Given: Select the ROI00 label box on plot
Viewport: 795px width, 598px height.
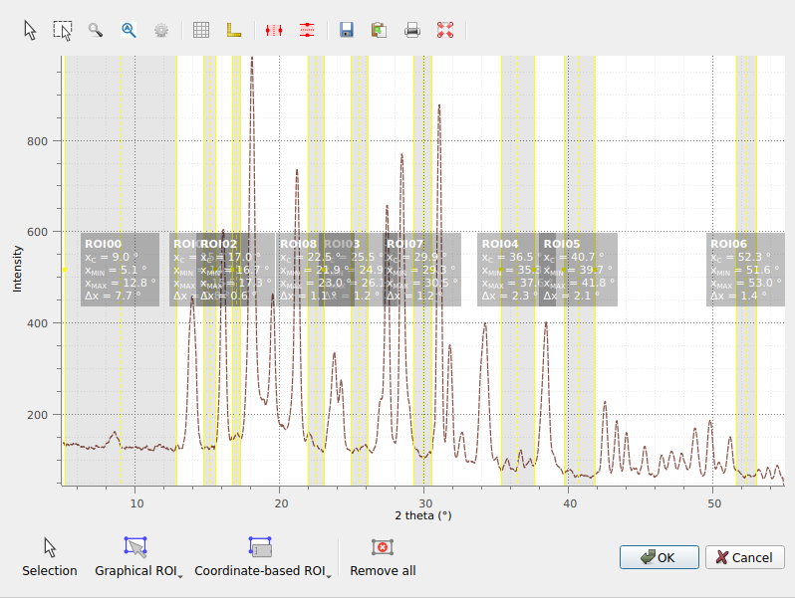Looking at the screenshot, I should point(120,269).
